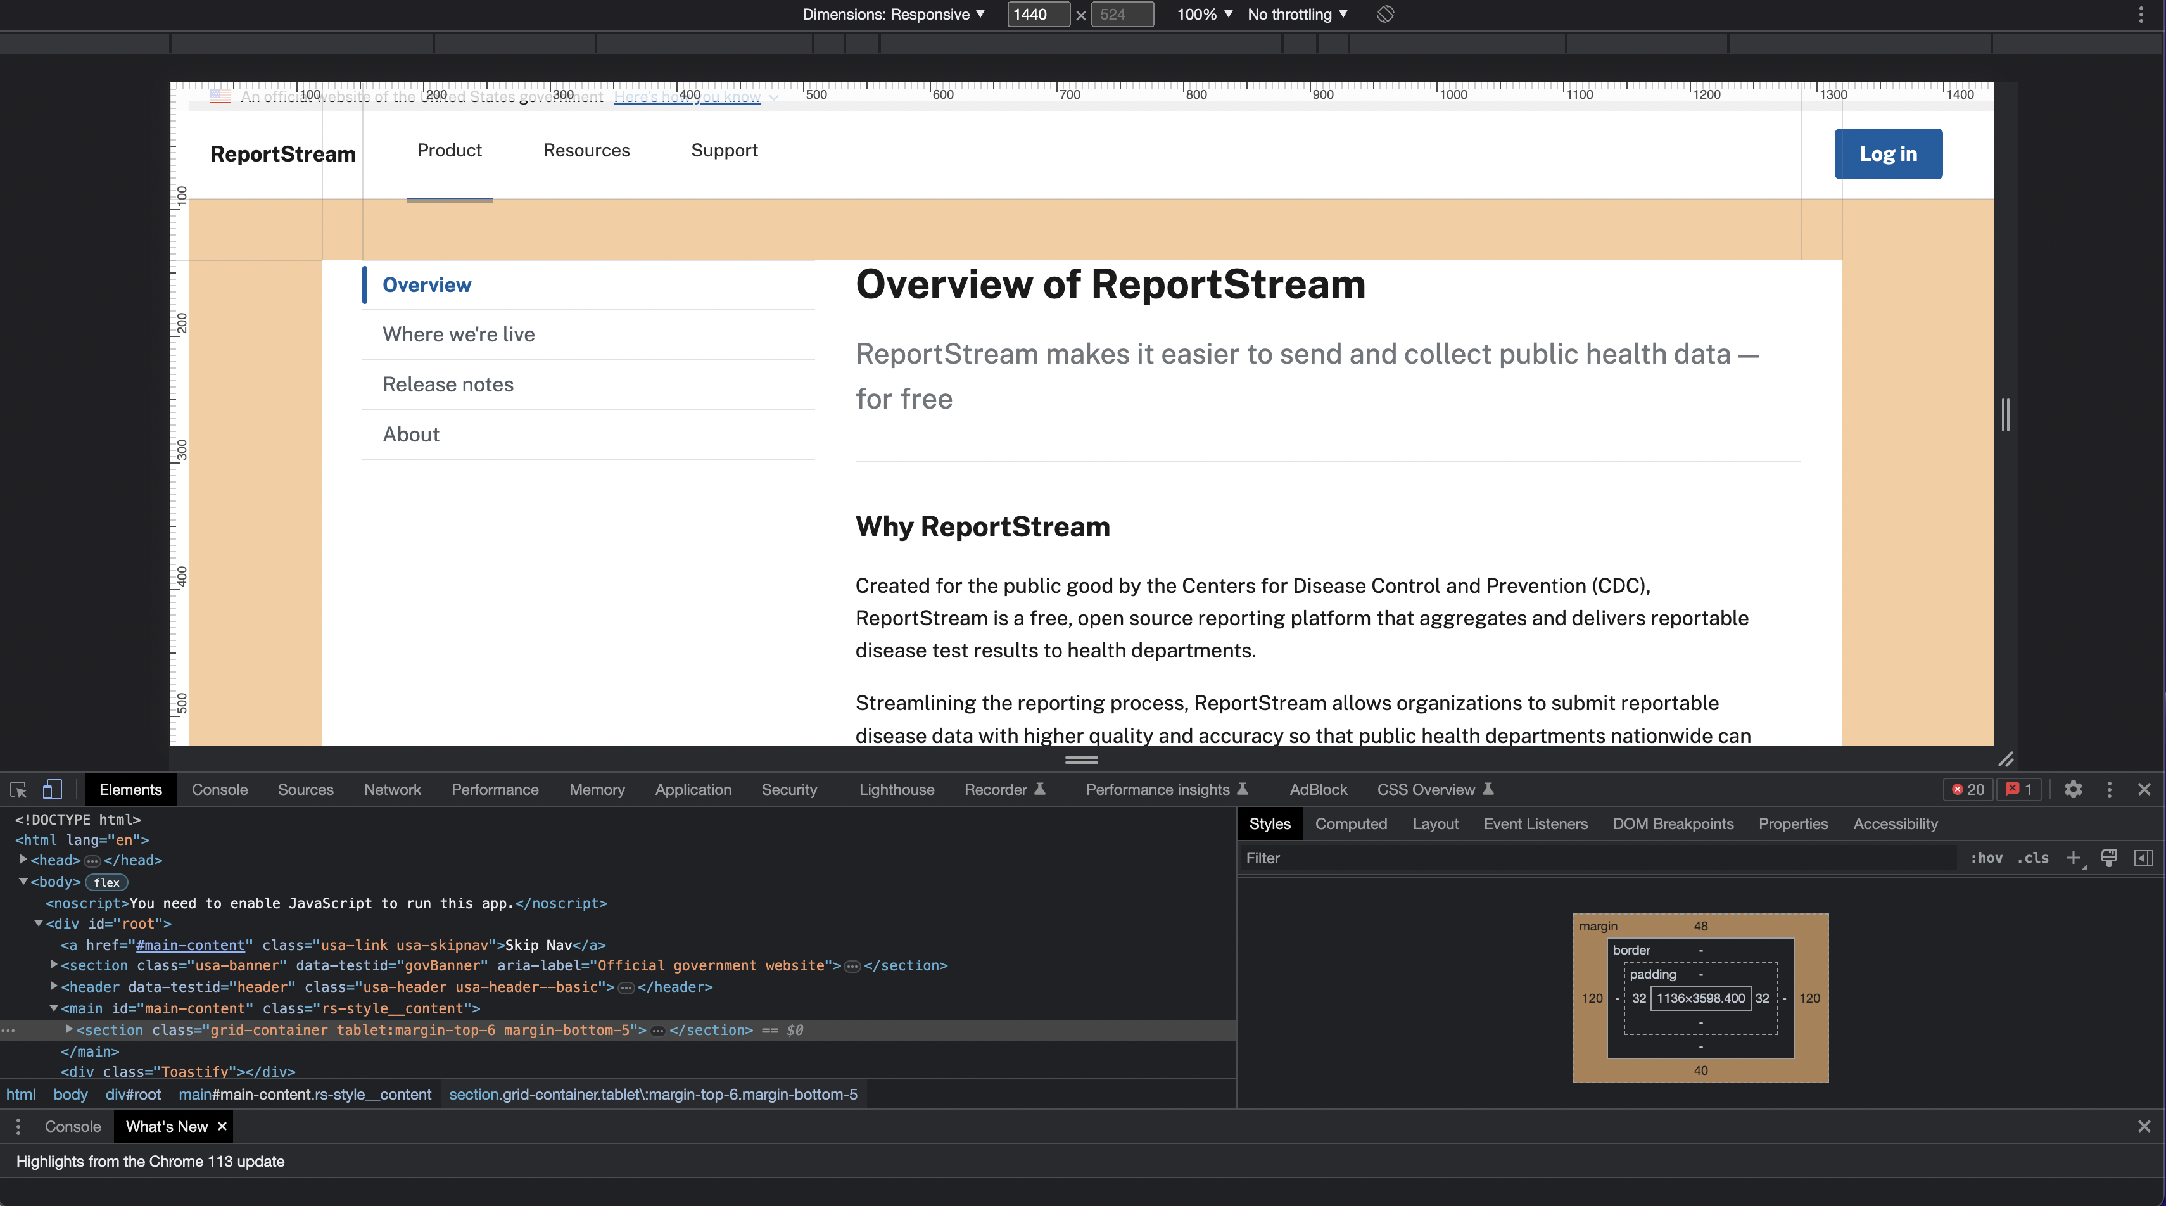Open the three-dot DevTools options menu
2166x1206 pixels.
(2110, 790)
